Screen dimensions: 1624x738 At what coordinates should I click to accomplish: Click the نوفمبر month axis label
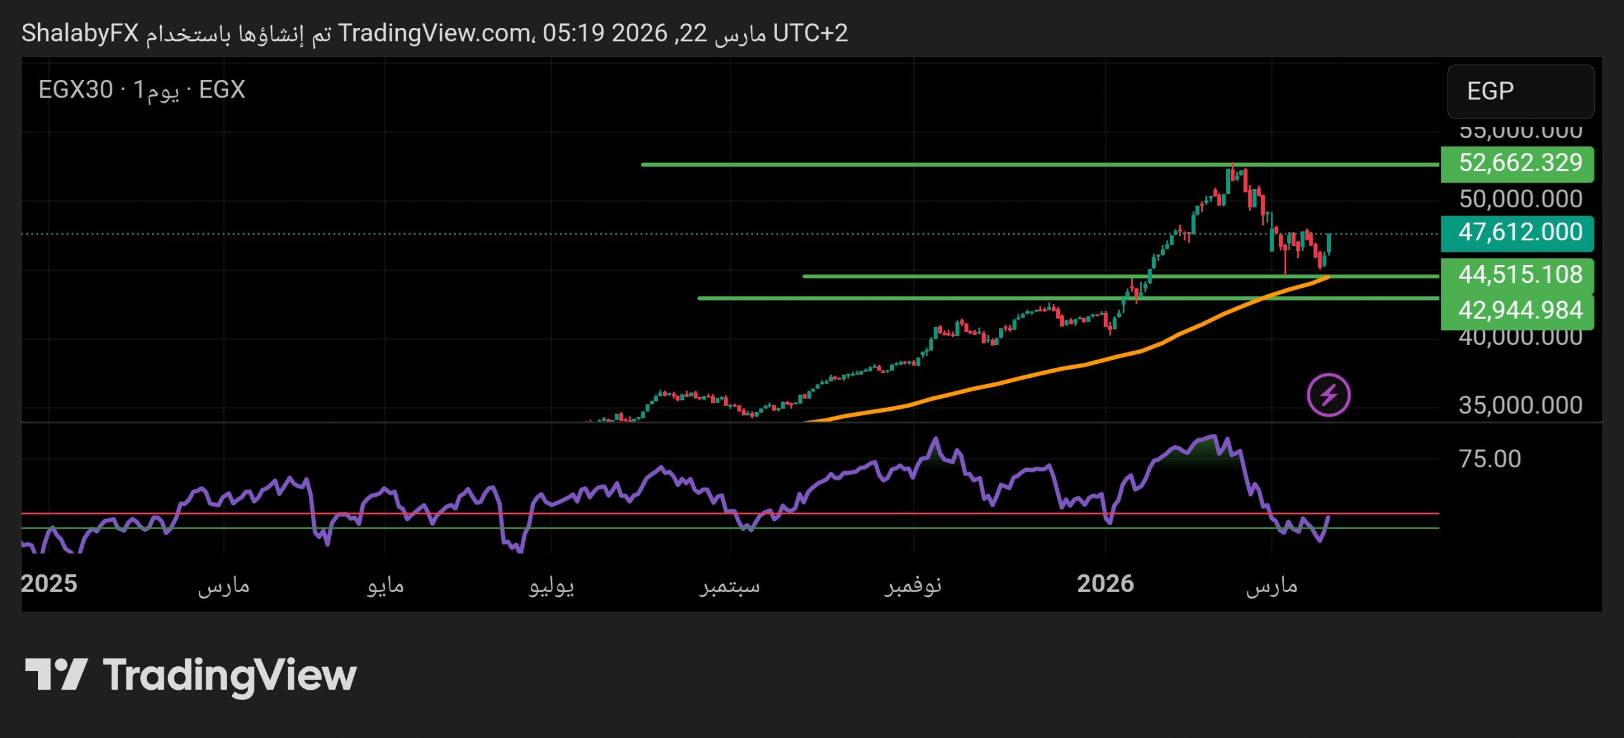tap(913, 585)
